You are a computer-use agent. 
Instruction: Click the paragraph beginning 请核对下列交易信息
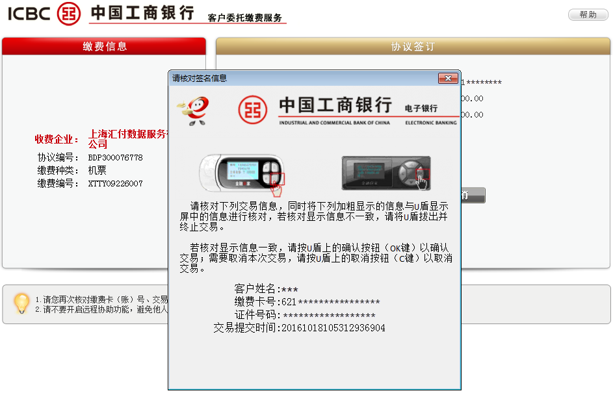tap(314, 216)
